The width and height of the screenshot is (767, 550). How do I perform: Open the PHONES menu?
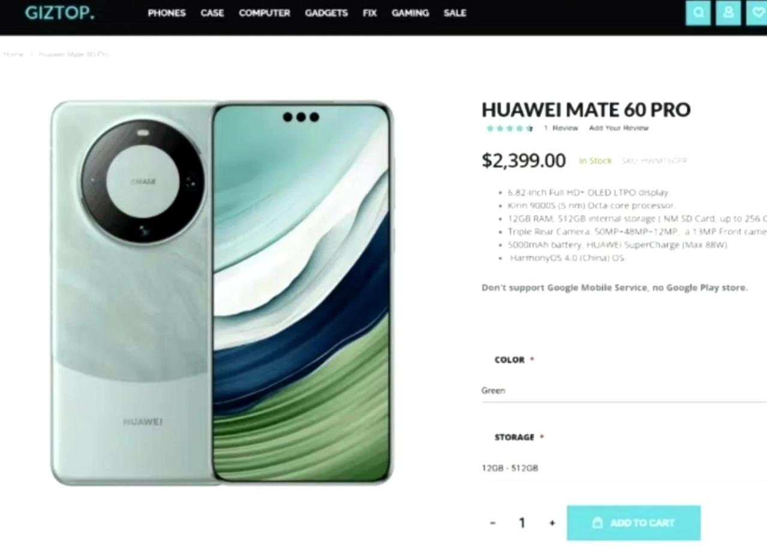167,13
